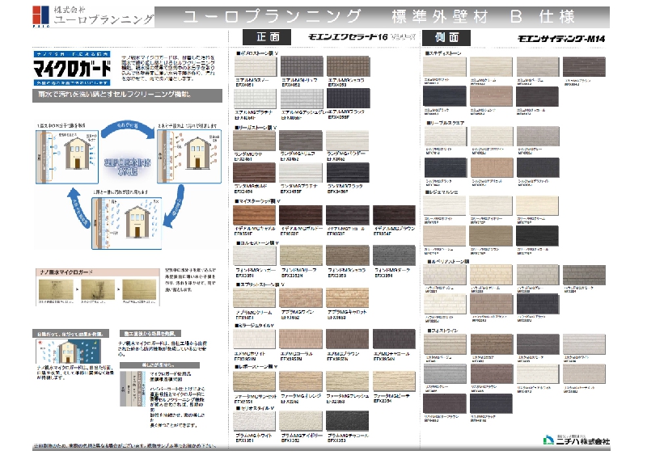Pick the エアルMGブラック swatch
The image size is (647, 455).
[349, 99]
